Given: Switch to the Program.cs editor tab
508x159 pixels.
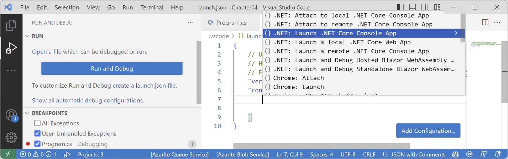Looking at the screenshot, I should point(231,22).
